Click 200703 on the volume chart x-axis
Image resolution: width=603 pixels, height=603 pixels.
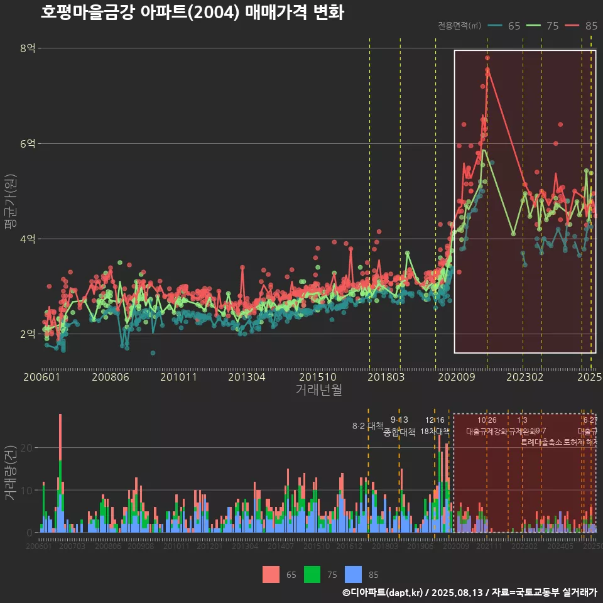pyautogui.click(x=72, y=546)
